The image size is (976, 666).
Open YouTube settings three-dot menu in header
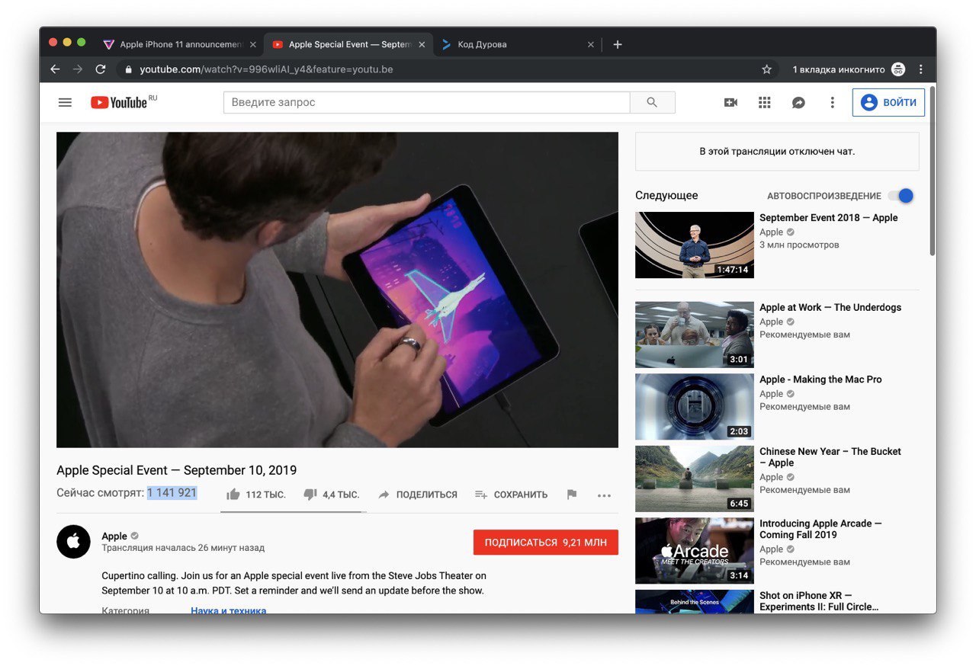[833, 102]
